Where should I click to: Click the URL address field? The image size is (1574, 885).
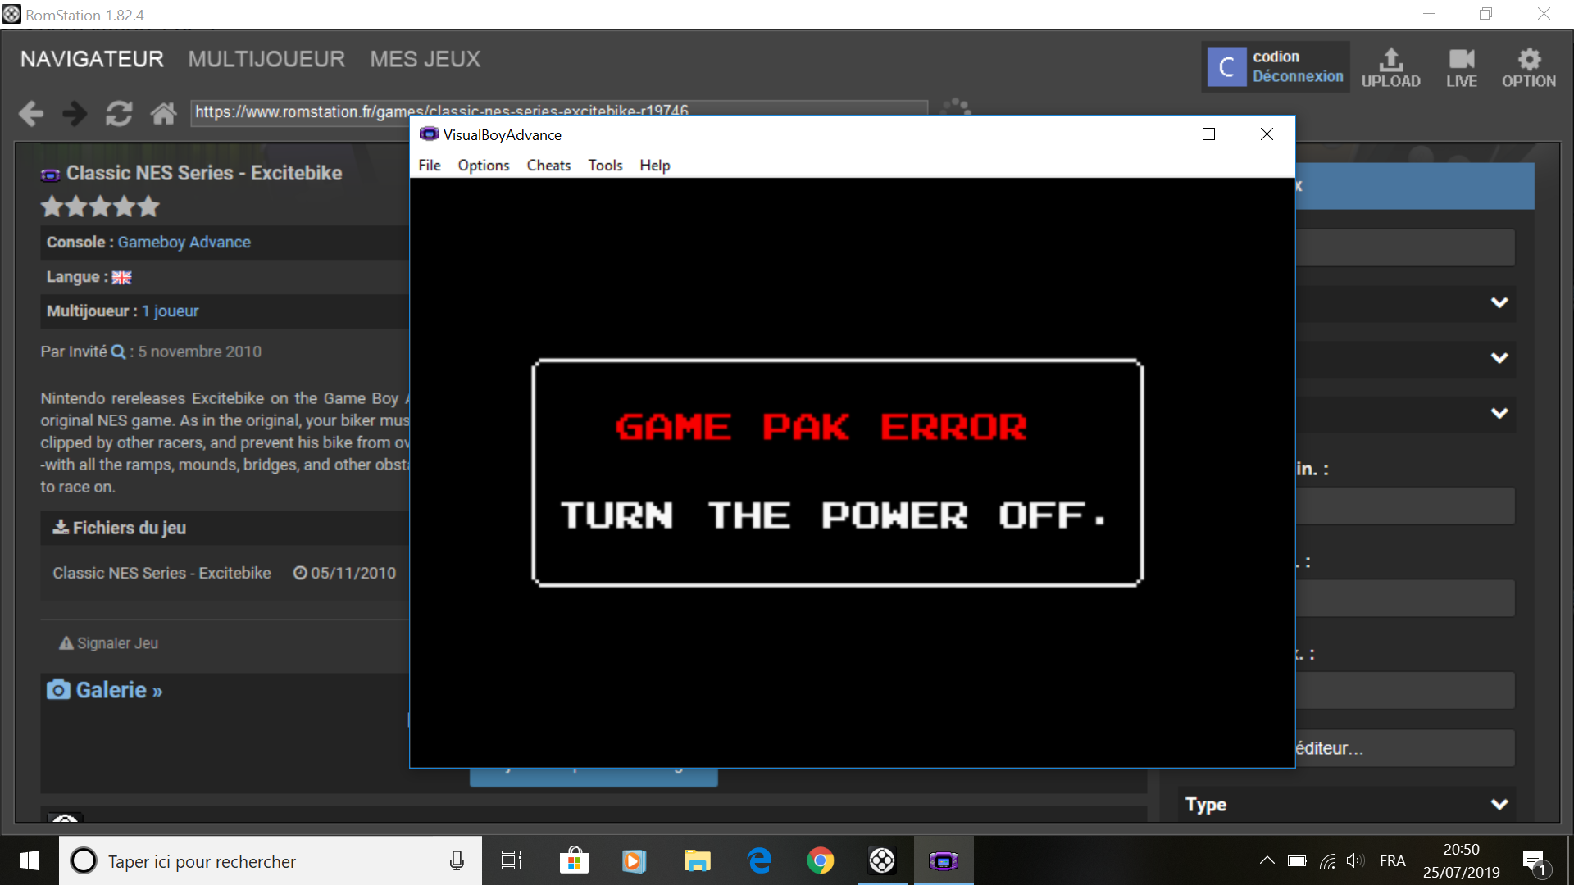[560, 112]
